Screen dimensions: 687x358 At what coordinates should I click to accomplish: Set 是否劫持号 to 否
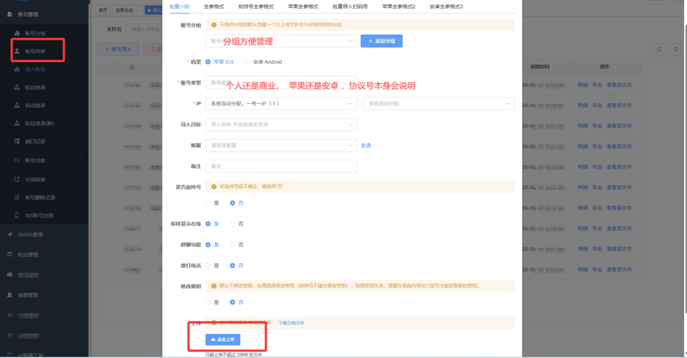(x=237, y=203)
